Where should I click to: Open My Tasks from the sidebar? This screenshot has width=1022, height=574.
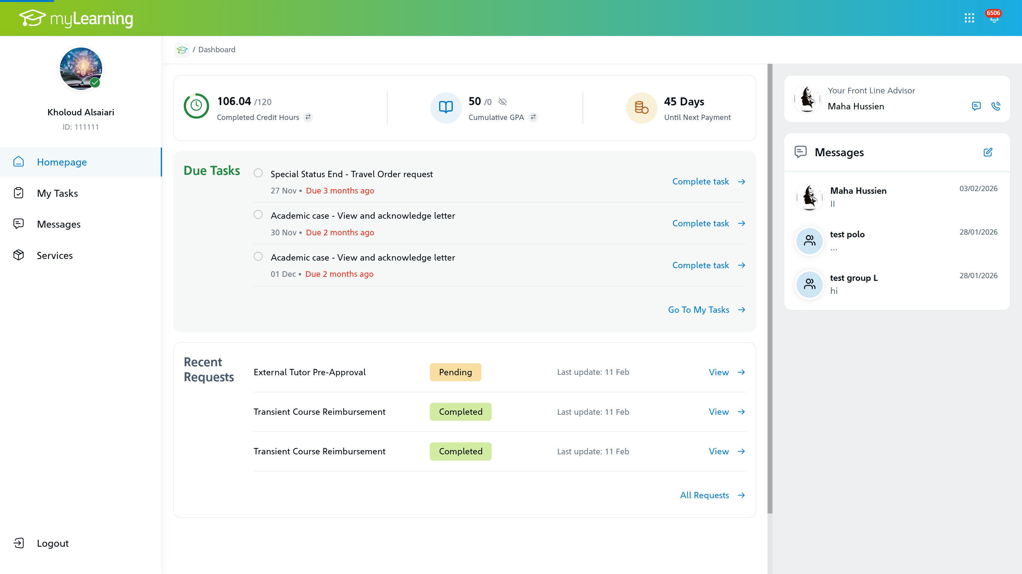click(x=57, y=193)
